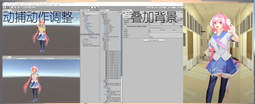
Task: Toggle Mute Audio in Game view
Action: 67,58
